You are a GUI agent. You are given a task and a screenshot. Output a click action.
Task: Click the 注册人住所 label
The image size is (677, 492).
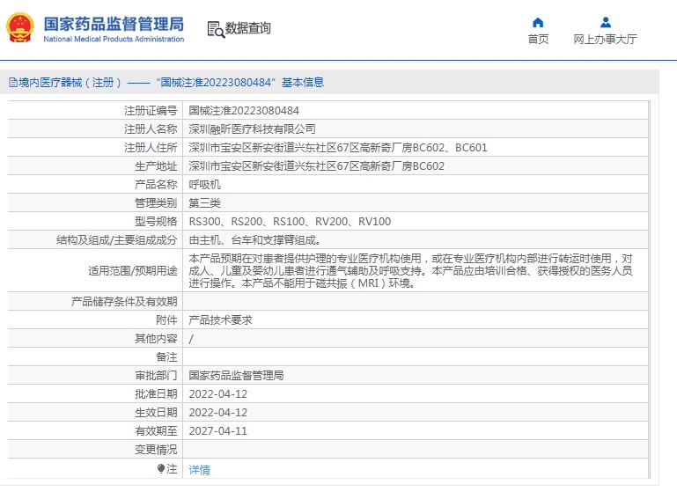pos(151,148)
